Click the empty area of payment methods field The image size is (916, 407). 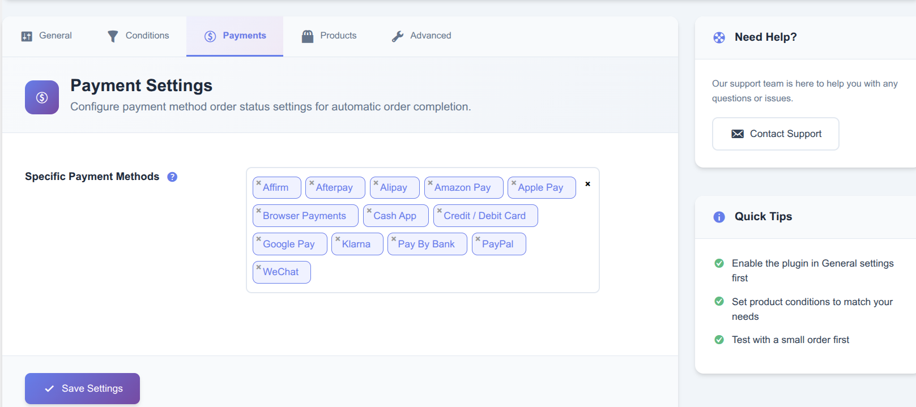pos(453,273)
